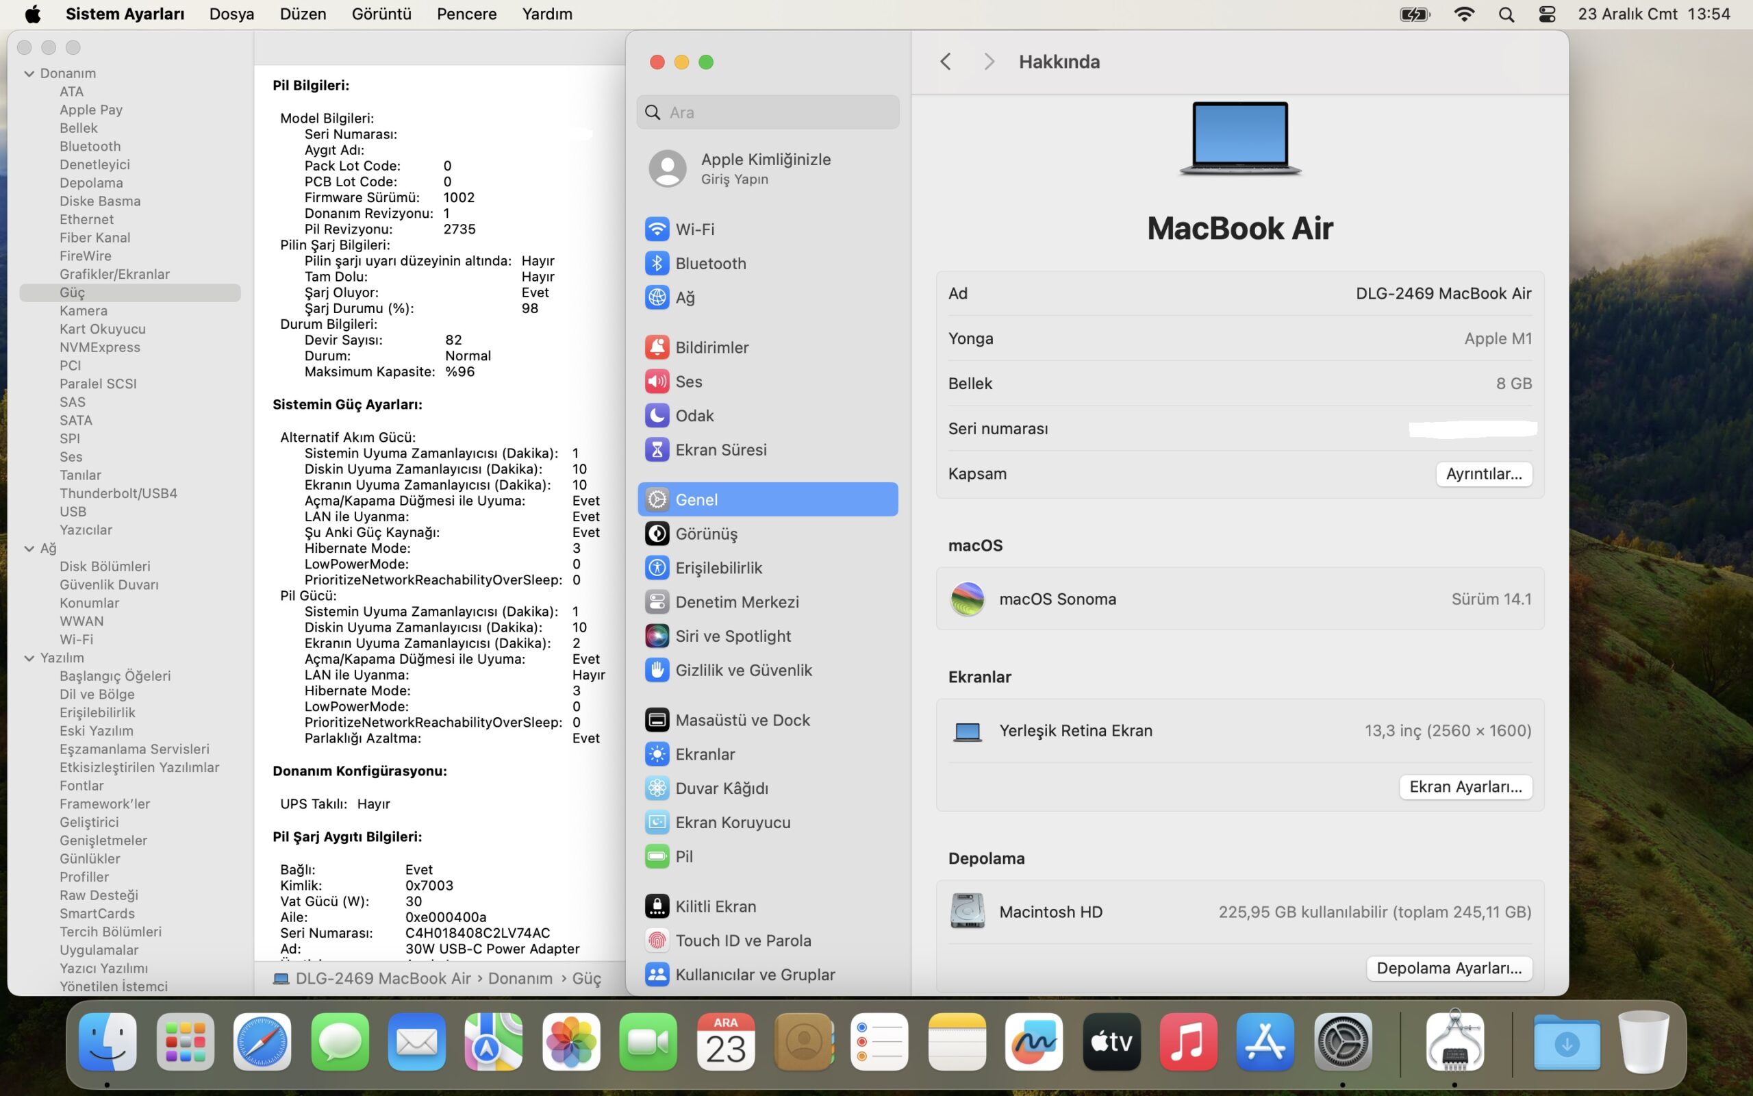The image size is (1753, 1096).
Task: Open App Store from the Dock
Action: point(1265,1042)
